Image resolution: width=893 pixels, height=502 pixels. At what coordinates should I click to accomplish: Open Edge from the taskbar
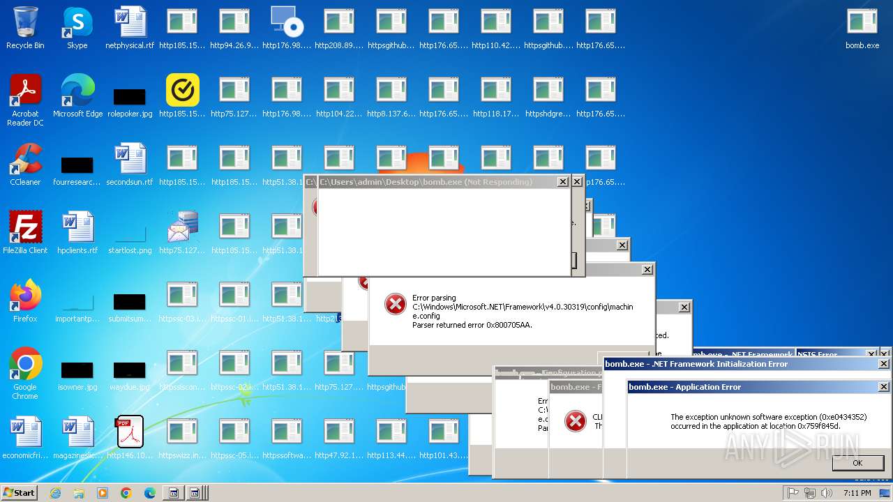pos(150,493)
